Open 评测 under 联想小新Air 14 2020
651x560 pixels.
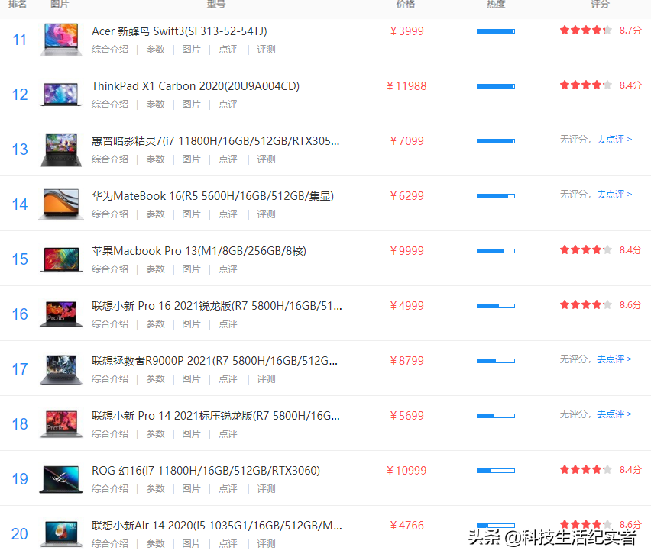click(266, 543)
